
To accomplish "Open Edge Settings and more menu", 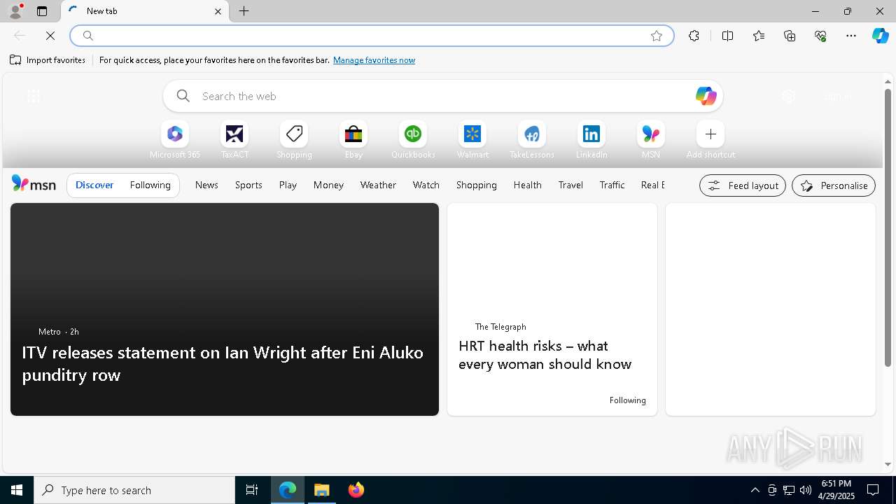I will click(851, 36).
